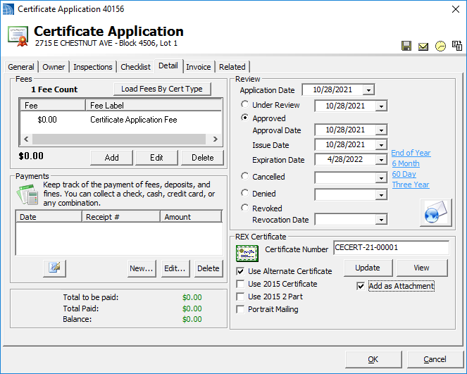Click the Delete fee button
The image size is (467, 374).
(x=203, y=158)
